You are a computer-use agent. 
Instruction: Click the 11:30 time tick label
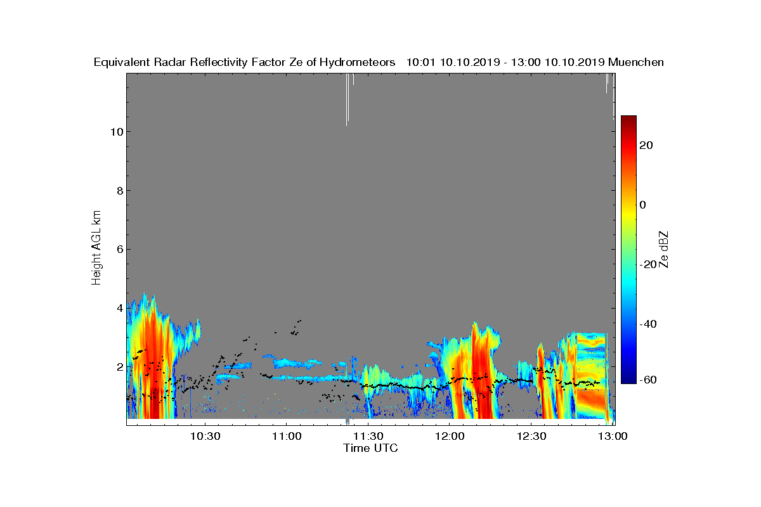coord(369,436)
